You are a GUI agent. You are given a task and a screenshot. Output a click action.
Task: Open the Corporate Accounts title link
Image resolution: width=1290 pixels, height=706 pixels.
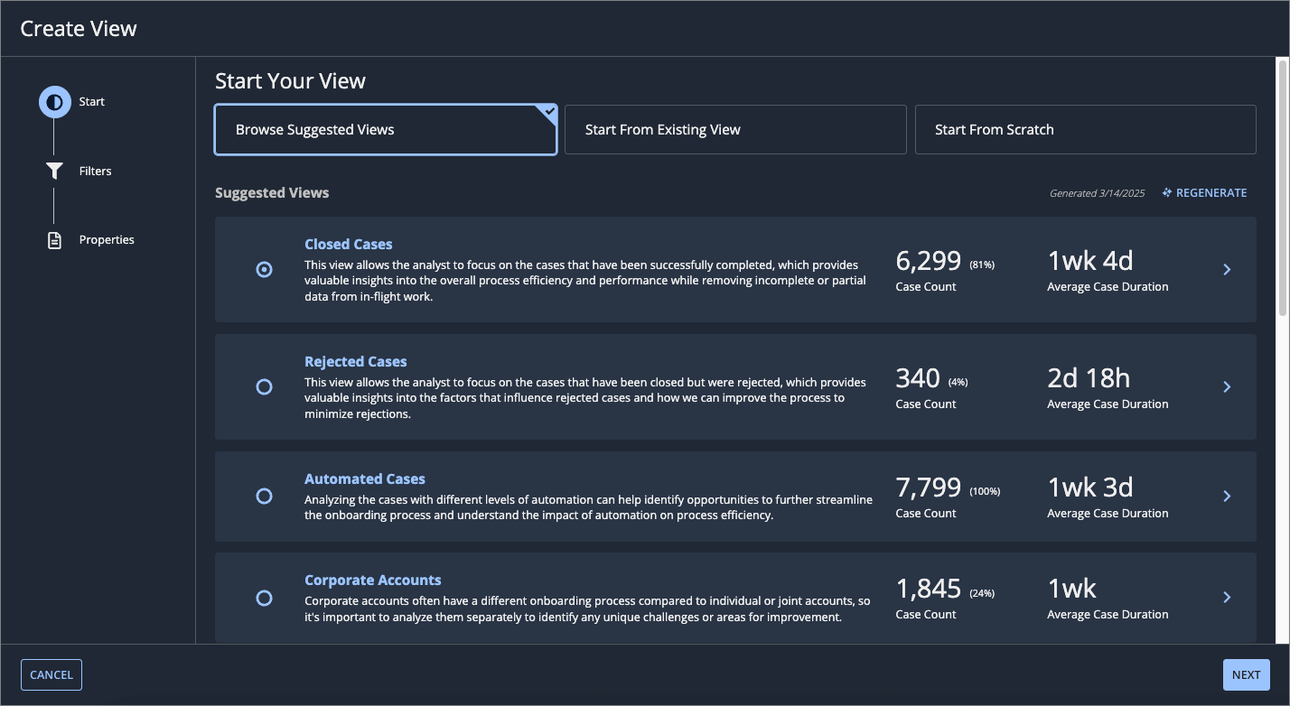pos(373,580)
